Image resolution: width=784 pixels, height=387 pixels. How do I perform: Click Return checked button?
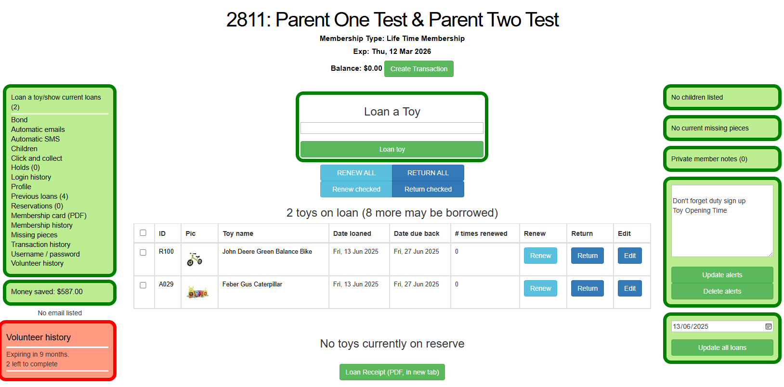point(428,189)
